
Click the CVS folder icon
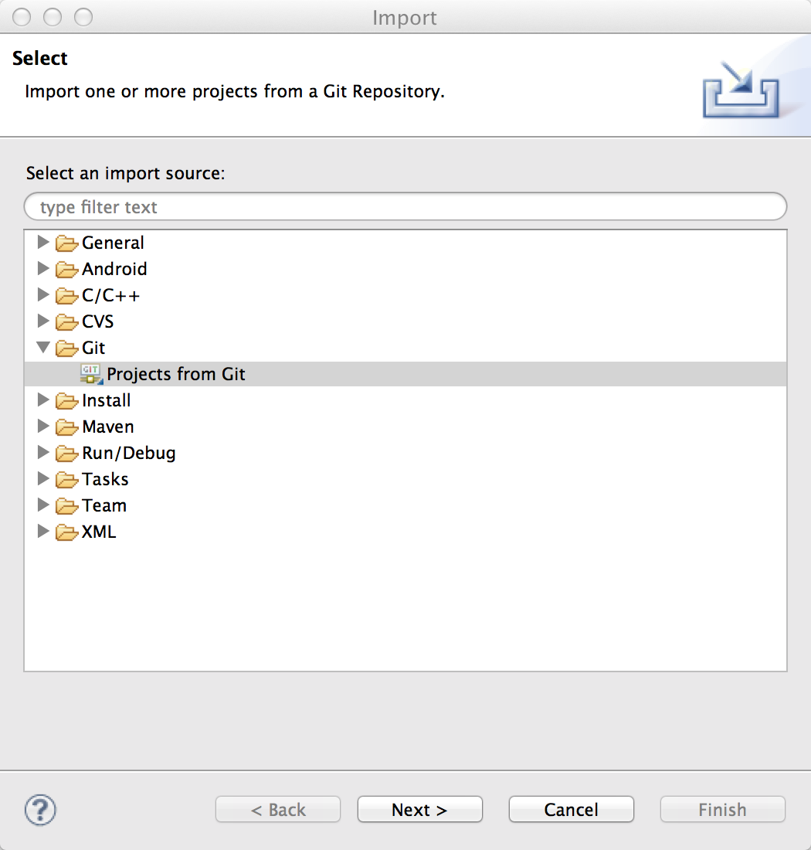[x=67, y=322]
